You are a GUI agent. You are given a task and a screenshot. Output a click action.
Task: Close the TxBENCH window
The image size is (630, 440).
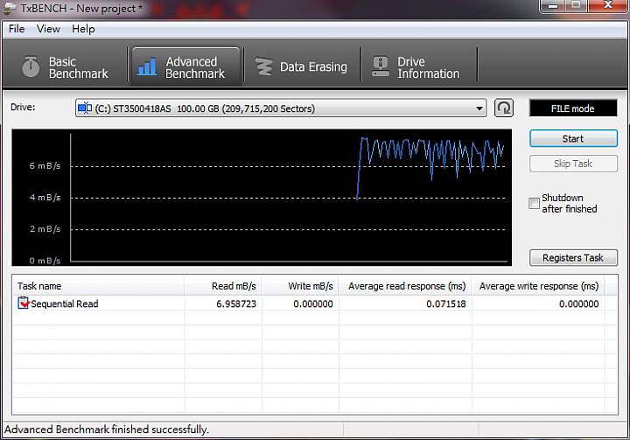pyautogui.click(x=608, y=5)
